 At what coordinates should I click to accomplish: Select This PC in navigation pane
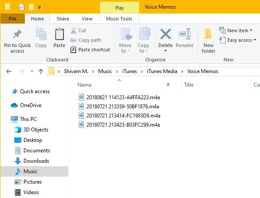[x=29, y=119]
